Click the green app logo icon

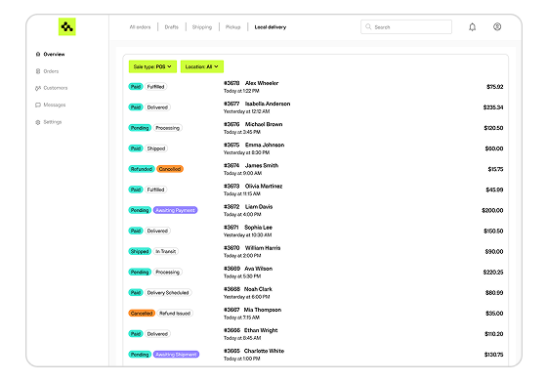click(67, 27)
